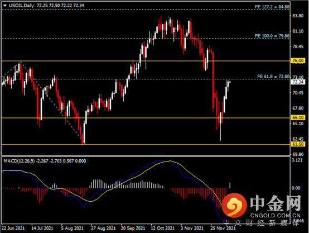The height and width of the screenshot is (233, 309).
Task: Click the 3 Nov 2021 date label
Action: 192,229
